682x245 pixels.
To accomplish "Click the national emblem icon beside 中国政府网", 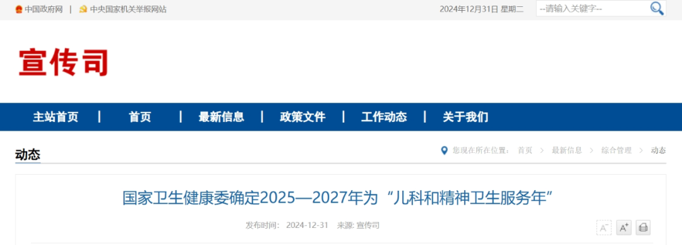I will coord(19,9).
